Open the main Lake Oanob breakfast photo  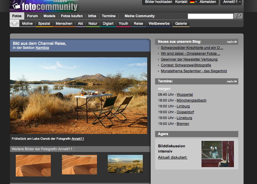coord(79,95)
